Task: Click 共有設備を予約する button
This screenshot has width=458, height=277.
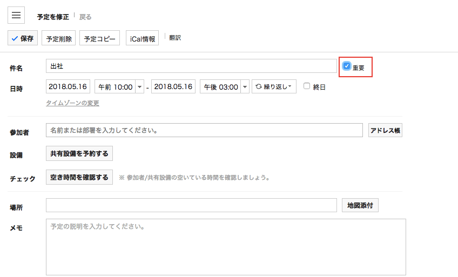Action: (x=79, y=154)
